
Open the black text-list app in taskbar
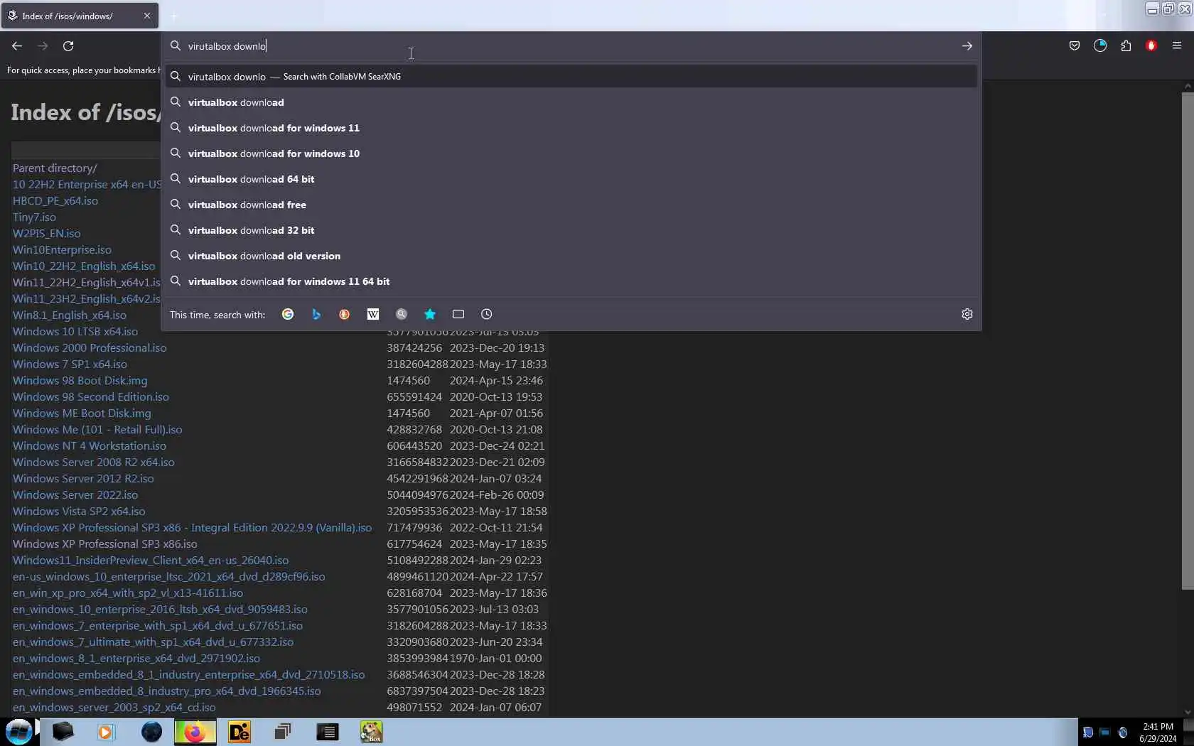click(327, 732)
